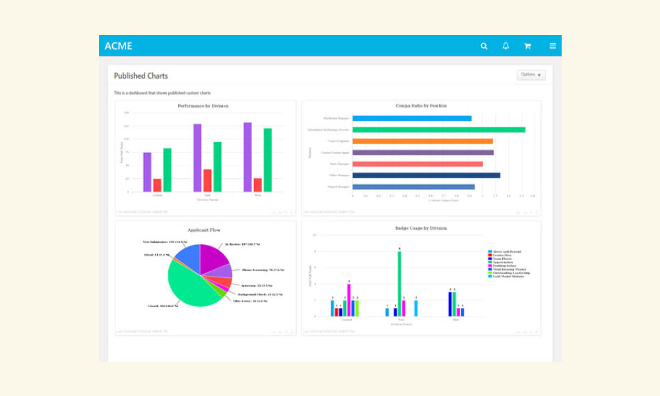Expand the Options dropdown
The image size is (660, 396).
coord(531,75)
